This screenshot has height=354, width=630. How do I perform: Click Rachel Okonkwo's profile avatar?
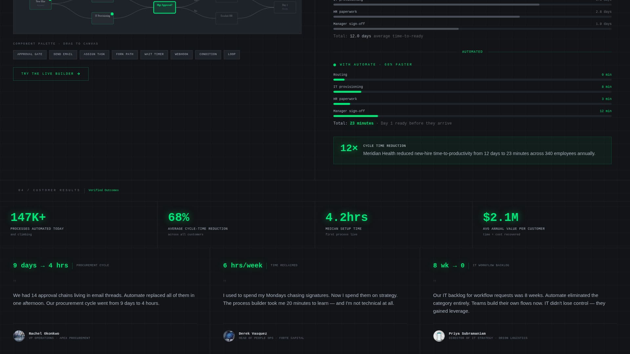click(x=19, y=336)
